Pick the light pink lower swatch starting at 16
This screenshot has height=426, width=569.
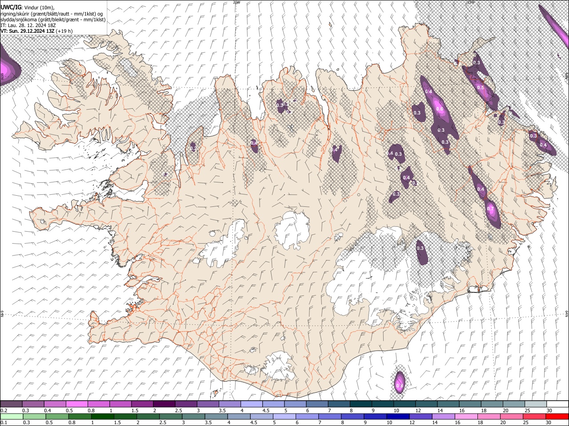tap(466, 416)
